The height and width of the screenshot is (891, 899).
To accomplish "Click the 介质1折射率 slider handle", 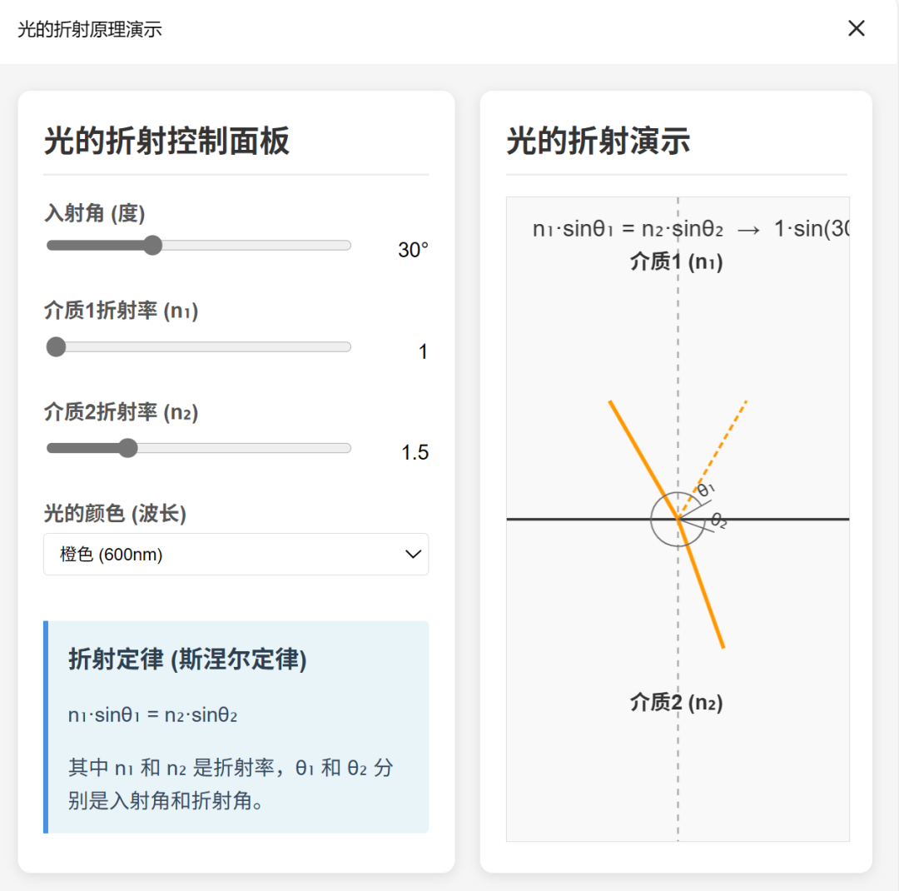I will (x=56, y=346).
